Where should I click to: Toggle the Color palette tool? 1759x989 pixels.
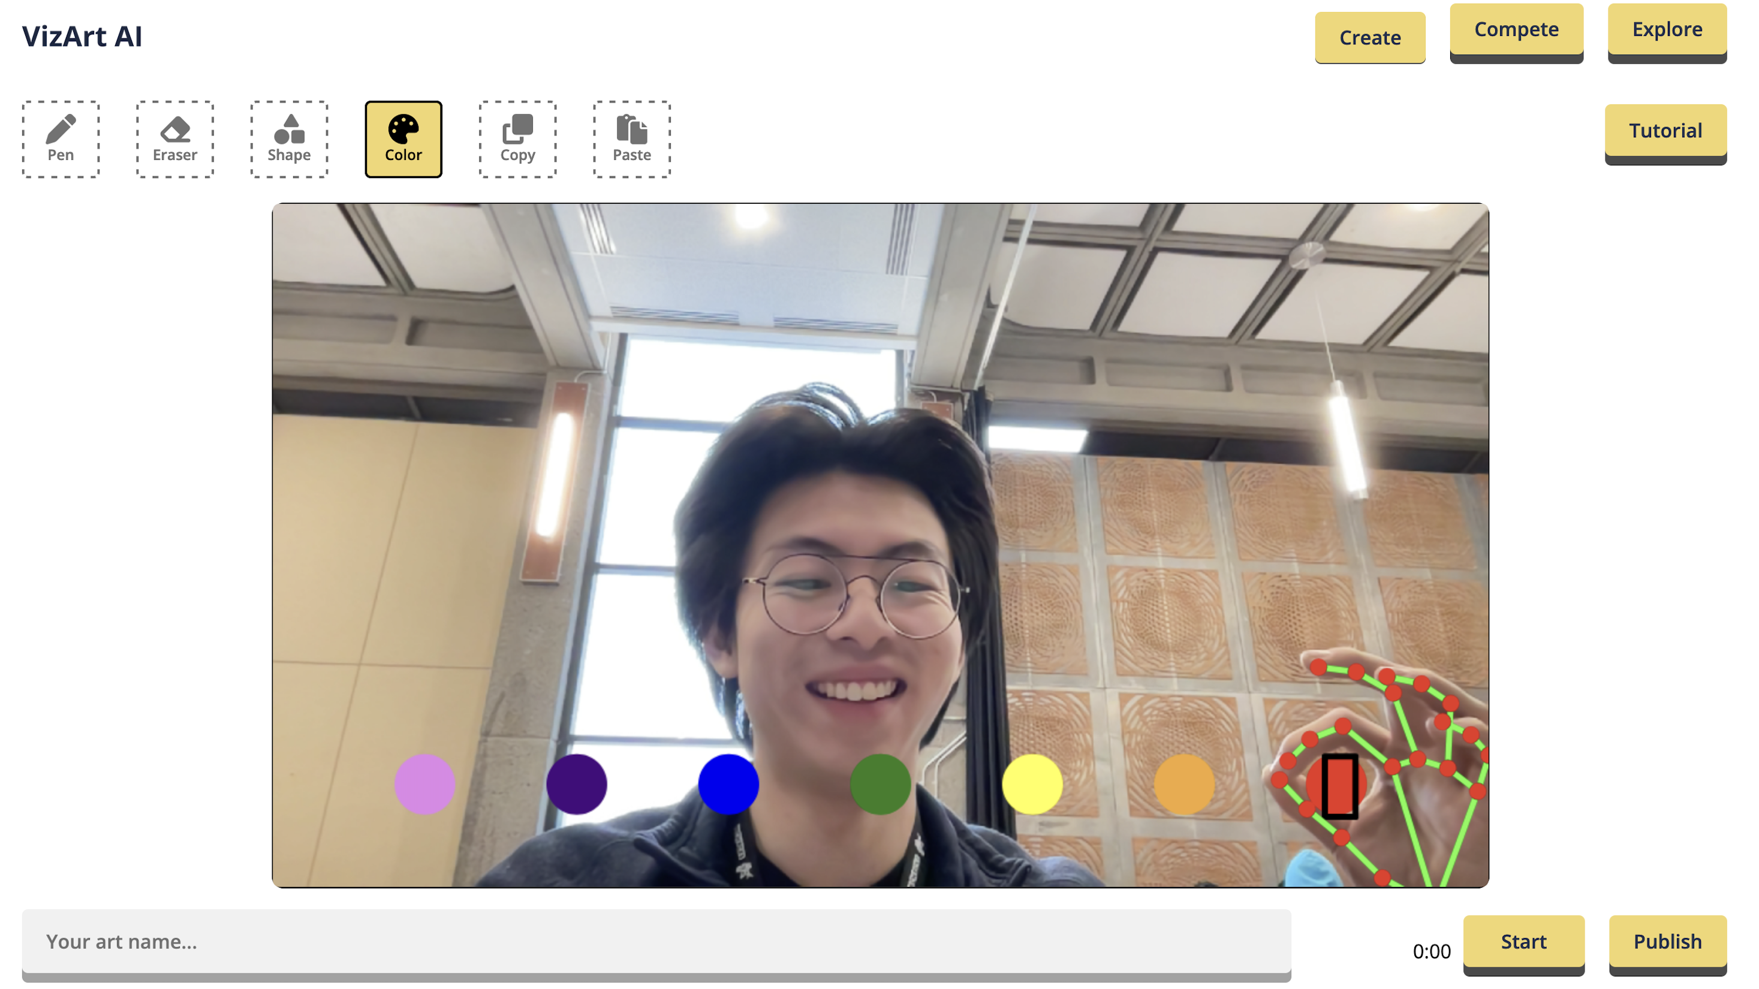pos(403,139)
